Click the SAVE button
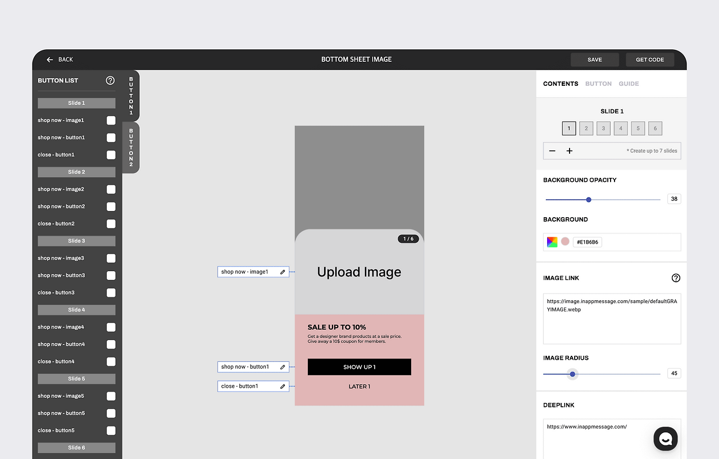Viewport: 719px width, 459px height. pos(595,59)
